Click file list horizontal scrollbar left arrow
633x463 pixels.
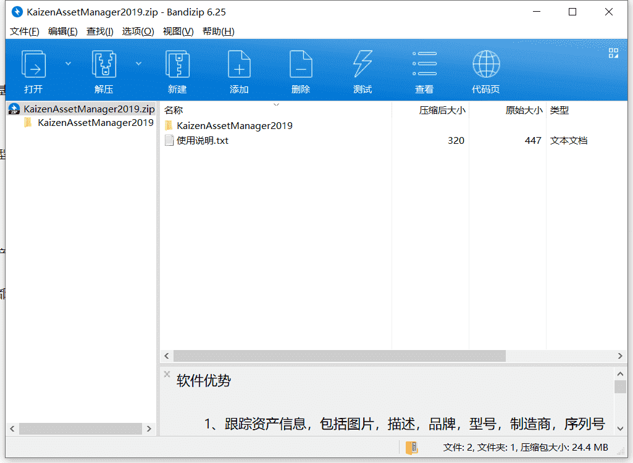tap(167, 356)
